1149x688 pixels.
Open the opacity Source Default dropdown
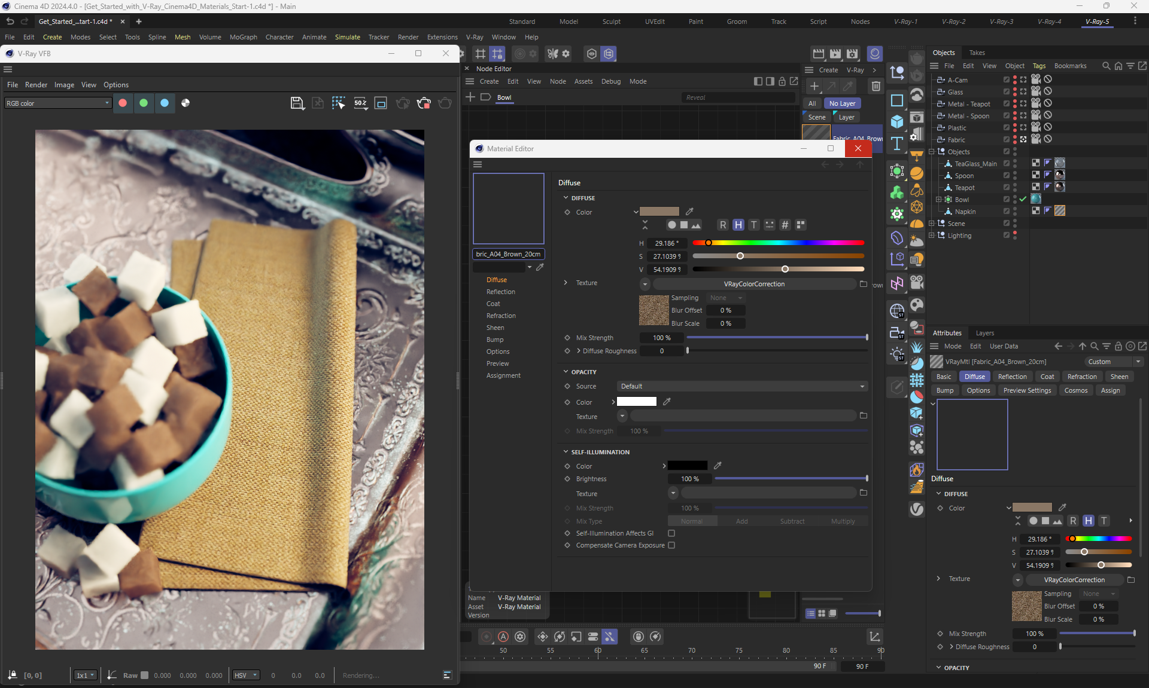coord(742,386)
